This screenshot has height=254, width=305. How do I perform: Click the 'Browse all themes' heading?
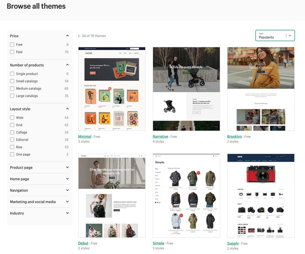(36, 6)
